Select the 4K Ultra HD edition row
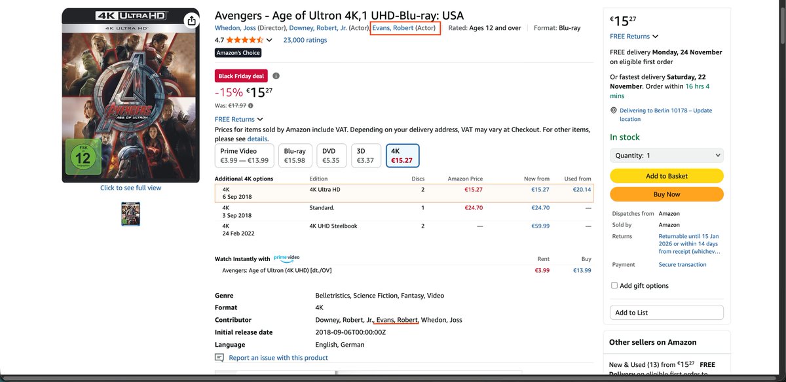786x382 pixels. (404, 193)
